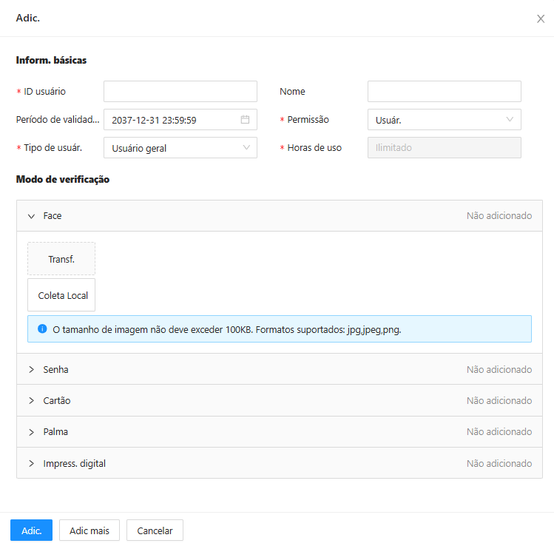The height and width of the screenshot is (546, 554).
Task: Click the blue info icon in the image notice
Action: (42, 329)
